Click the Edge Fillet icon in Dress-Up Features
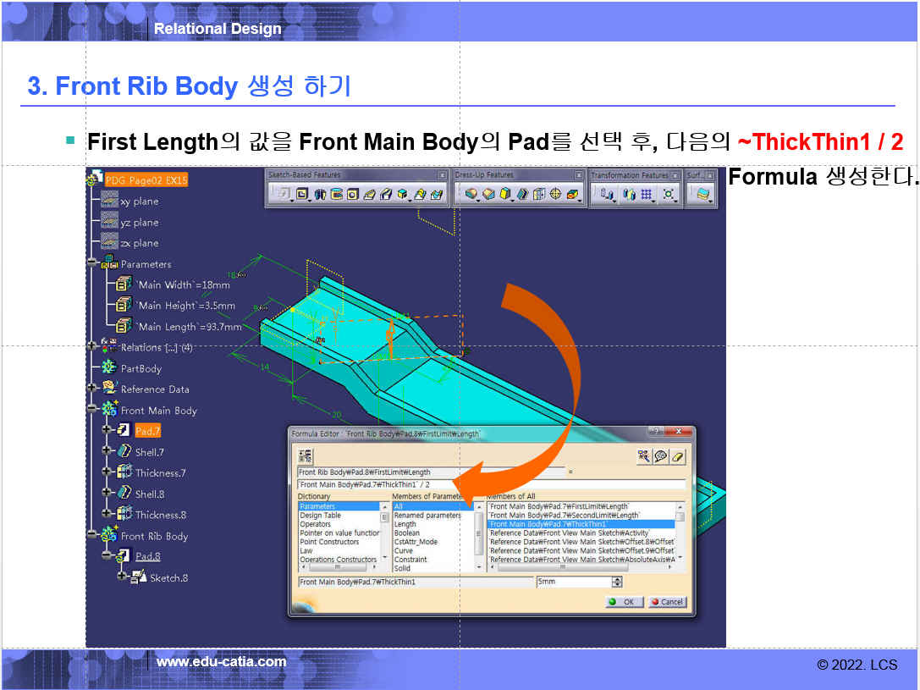Viewport: 920px width, 690px height. 471,195
